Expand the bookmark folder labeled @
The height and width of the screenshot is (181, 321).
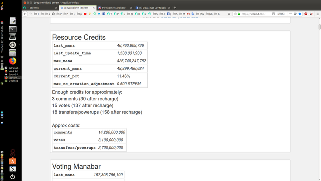pyautogui.click(x=130, y=14)
